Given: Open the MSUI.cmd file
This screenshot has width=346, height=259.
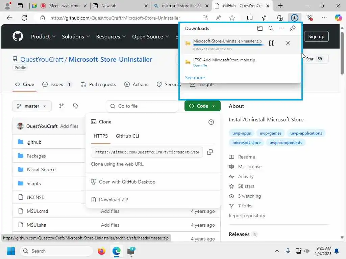Looking at the screenshot, I should click(x=37, y=211).
